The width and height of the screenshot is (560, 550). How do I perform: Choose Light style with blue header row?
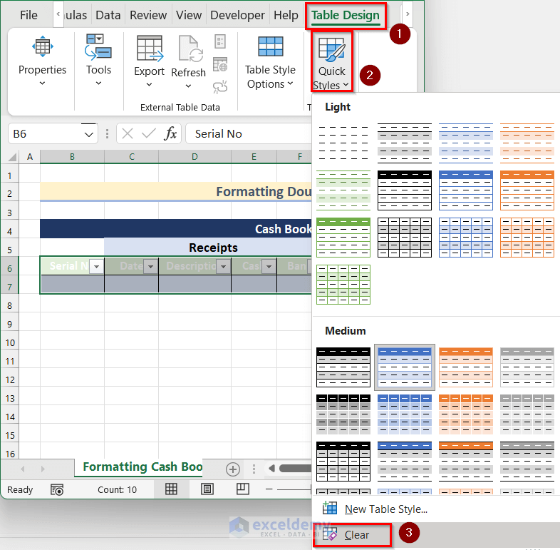(466, 190)
